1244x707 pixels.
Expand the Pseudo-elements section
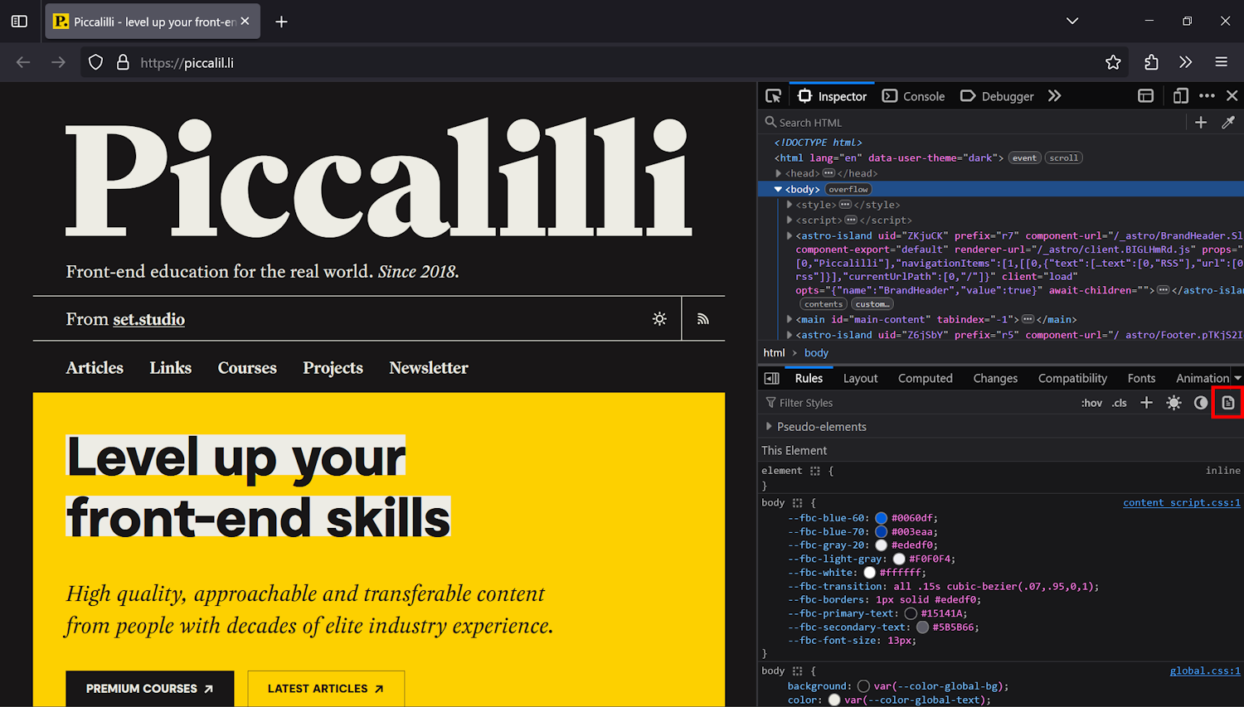(770, 427)
